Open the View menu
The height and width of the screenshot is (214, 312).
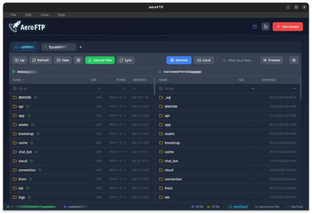[x=45, y=15]
